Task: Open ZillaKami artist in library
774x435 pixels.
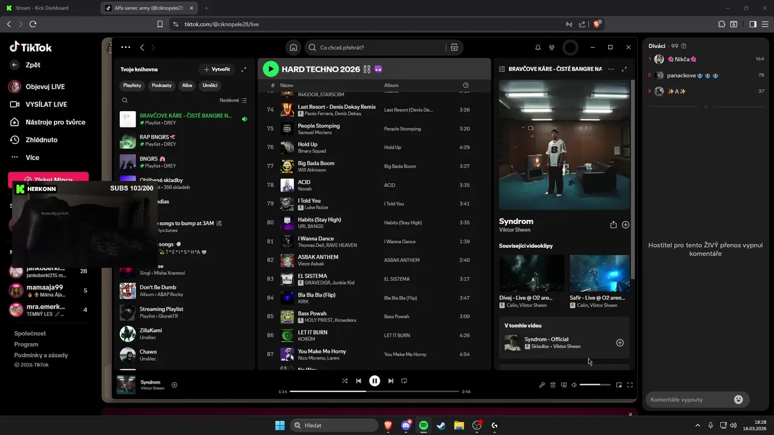Action: [x=183, y=334]
